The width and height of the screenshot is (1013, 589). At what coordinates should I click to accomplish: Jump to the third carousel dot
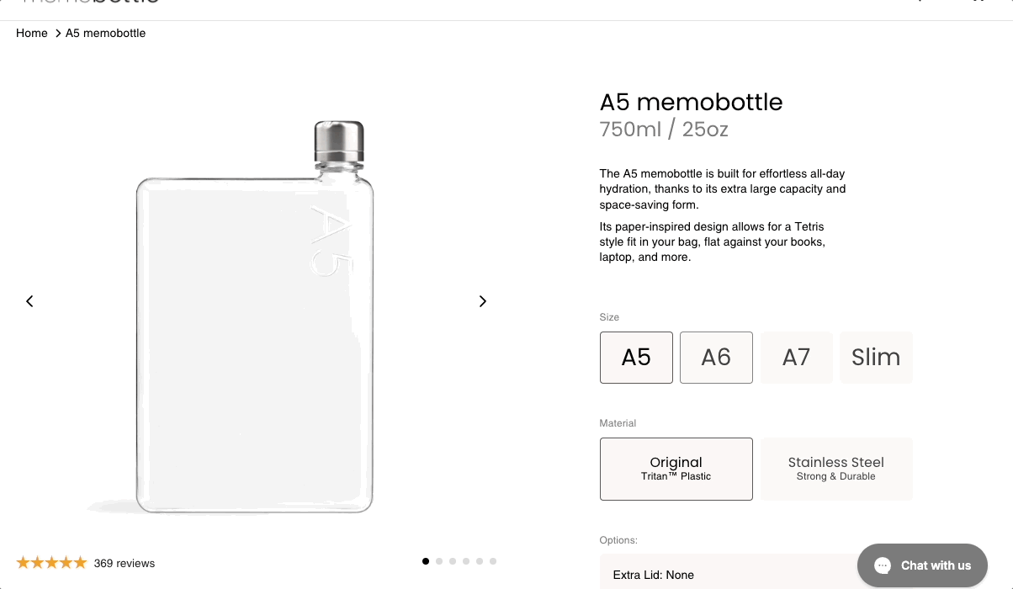453,561
